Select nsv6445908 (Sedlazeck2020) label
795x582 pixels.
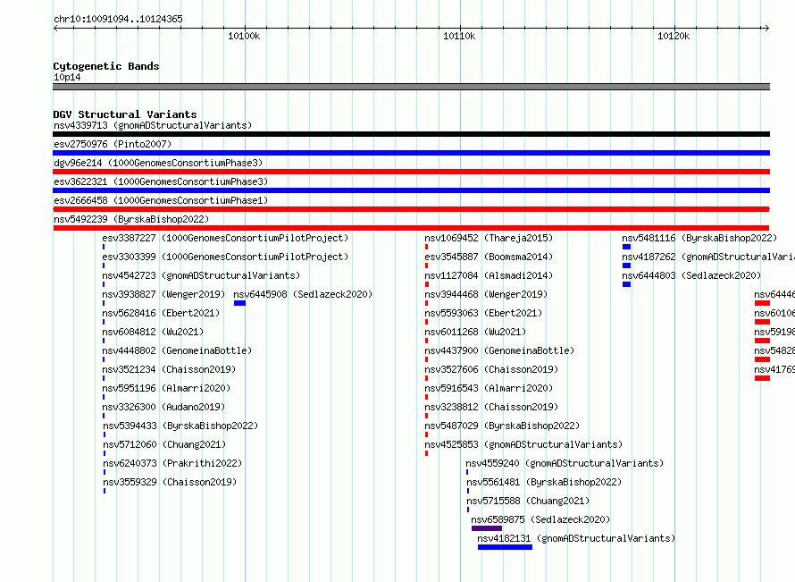(x=303, y=294)
